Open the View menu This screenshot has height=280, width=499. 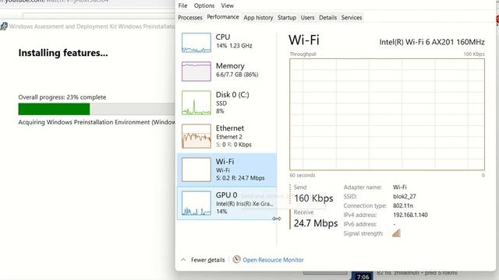click(227, 5)
